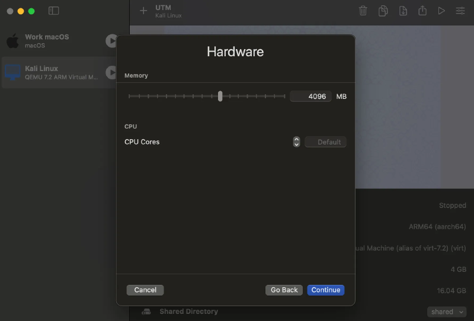Click the CPU Cores Default field

pos(325,142)
